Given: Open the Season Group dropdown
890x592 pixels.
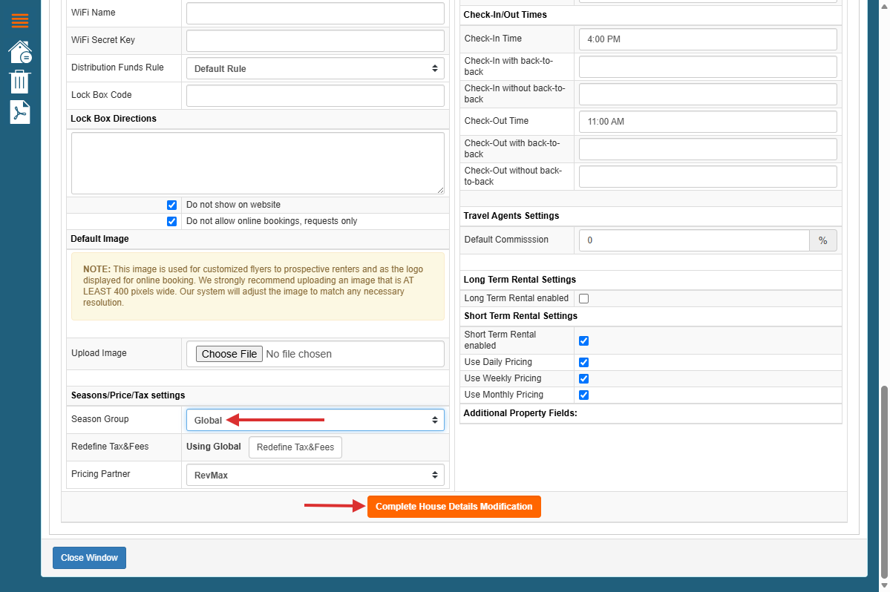Looking at the screenshot, I should tap(315, 420).
